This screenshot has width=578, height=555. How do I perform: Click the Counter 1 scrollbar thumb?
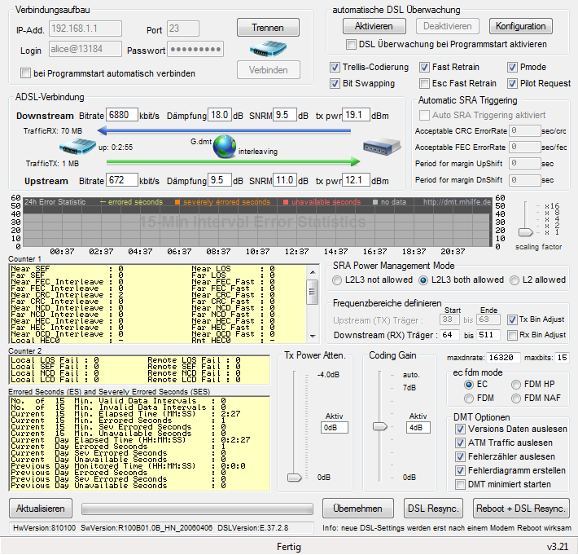pyautogui.click(x=313, y=292)
